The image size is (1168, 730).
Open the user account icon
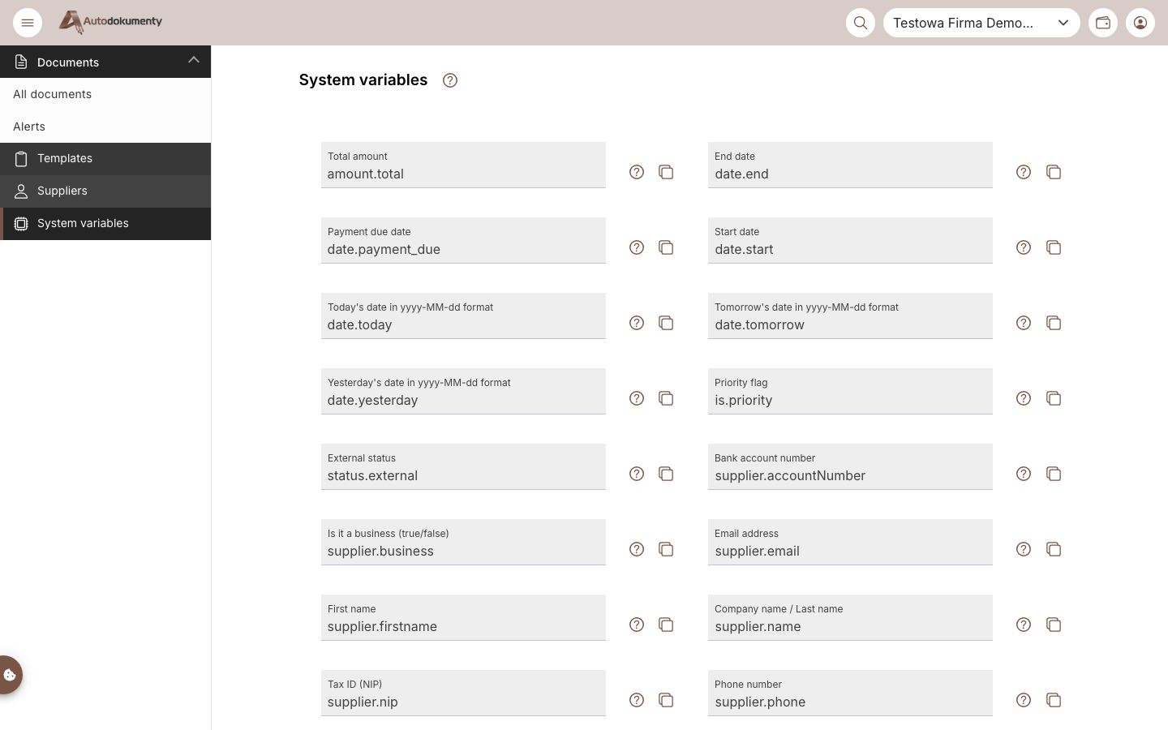[1140, 23]
